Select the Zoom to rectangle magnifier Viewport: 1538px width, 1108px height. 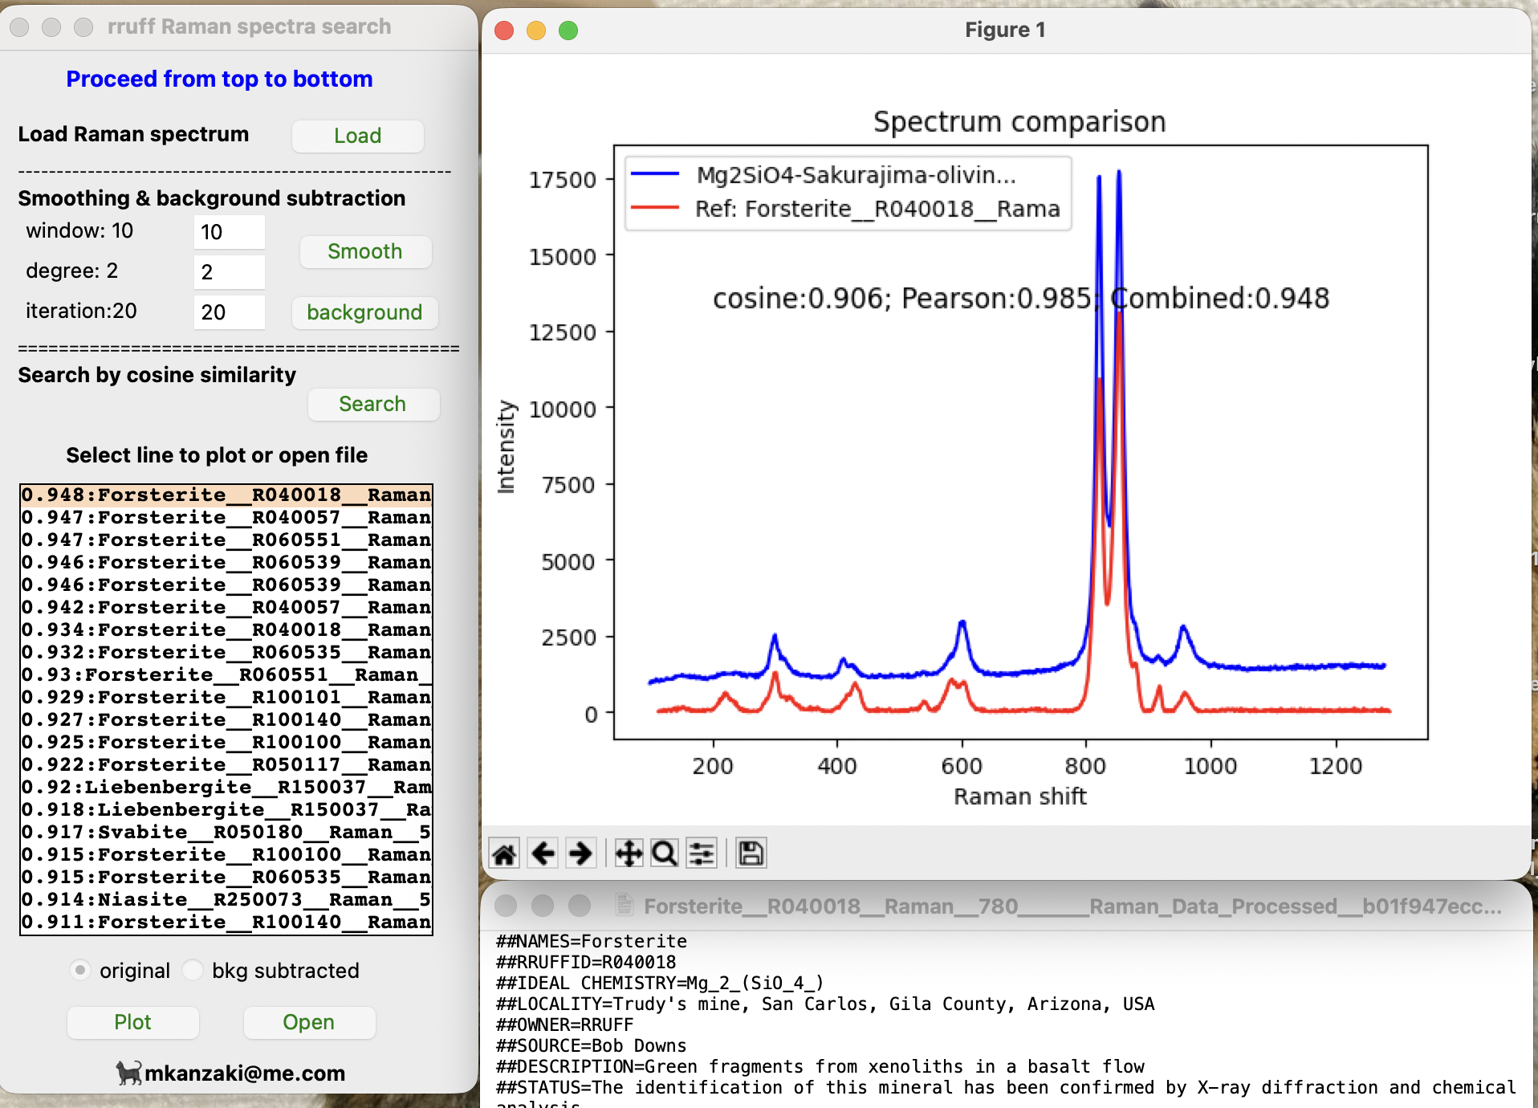(665, 853)
